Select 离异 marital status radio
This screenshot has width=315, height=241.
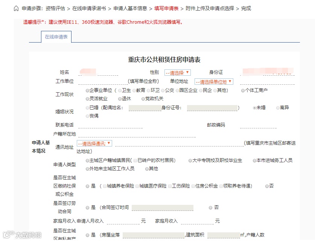[x=278, y=108]
